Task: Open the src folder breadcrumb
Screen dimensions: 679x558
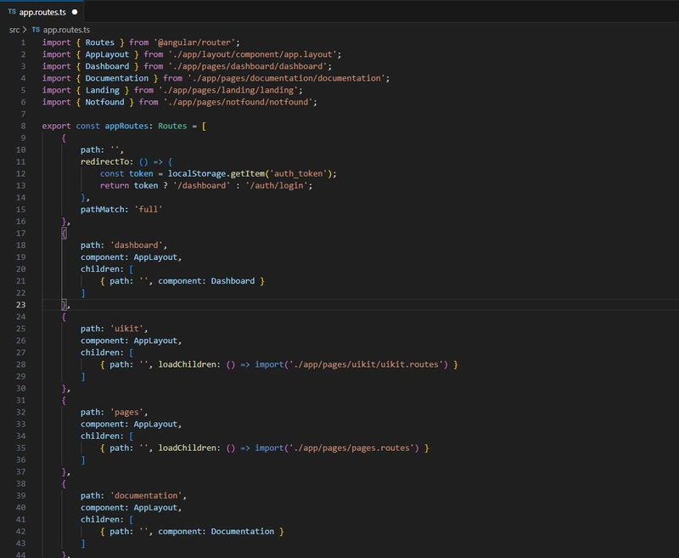Action: click(x=14, y=30)
